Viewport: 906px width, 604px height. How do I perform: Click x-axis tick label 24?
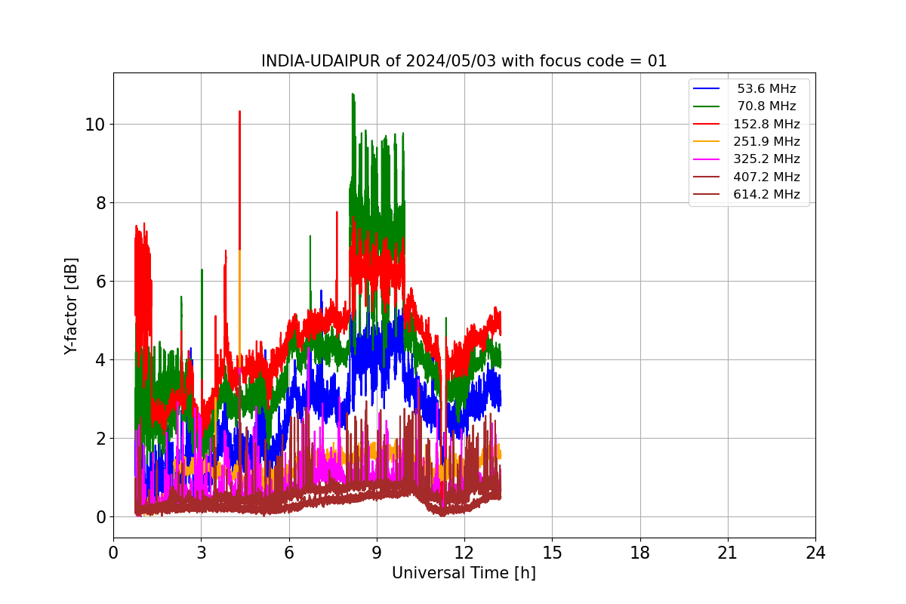(815, 553)
